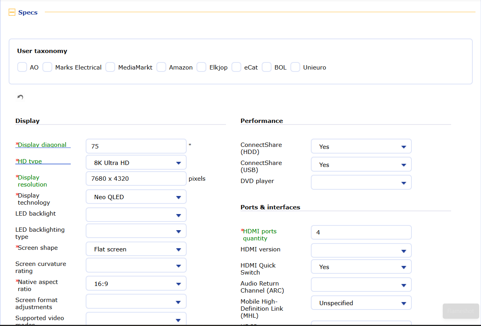Click the HDMI ports quantity label
The image size is (481, 326).
260,235
